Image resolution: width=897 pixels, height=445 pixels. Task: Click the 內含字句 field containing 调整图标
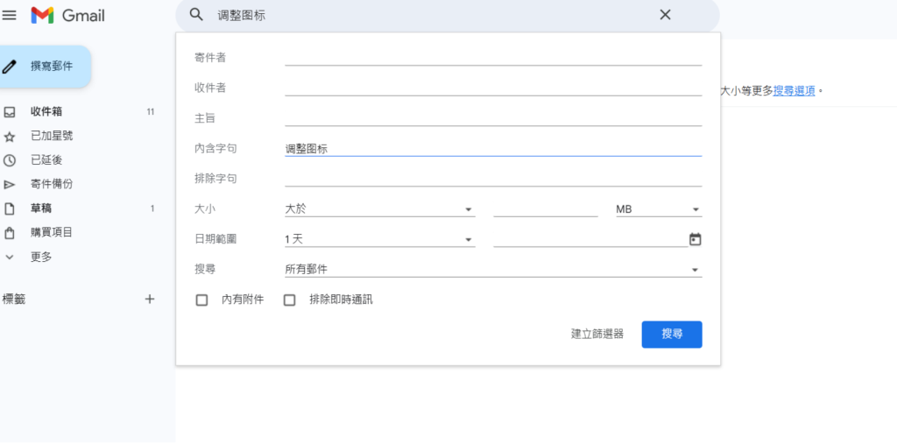point(493,149)
